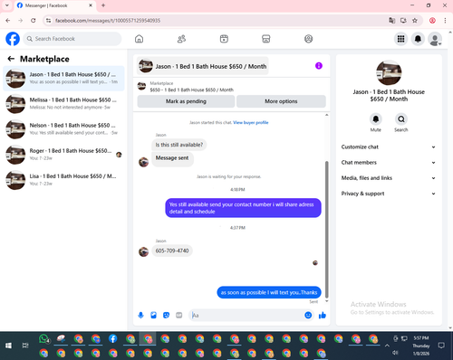Open the taskbar notification center icon
This screenshot has height=360, width=453.
441,346
